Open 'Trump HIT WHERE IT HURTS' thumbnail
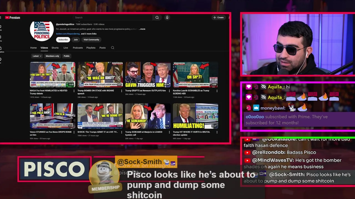 (196, 116)
